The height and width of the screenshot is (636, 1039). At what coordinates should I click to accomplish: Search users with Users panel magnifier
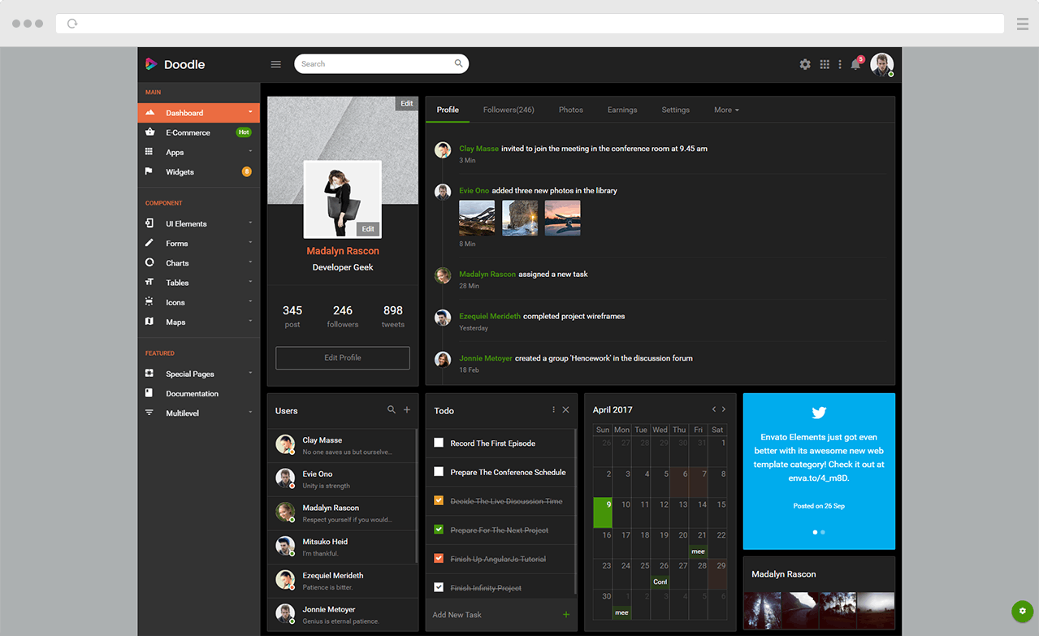(392, 410)
